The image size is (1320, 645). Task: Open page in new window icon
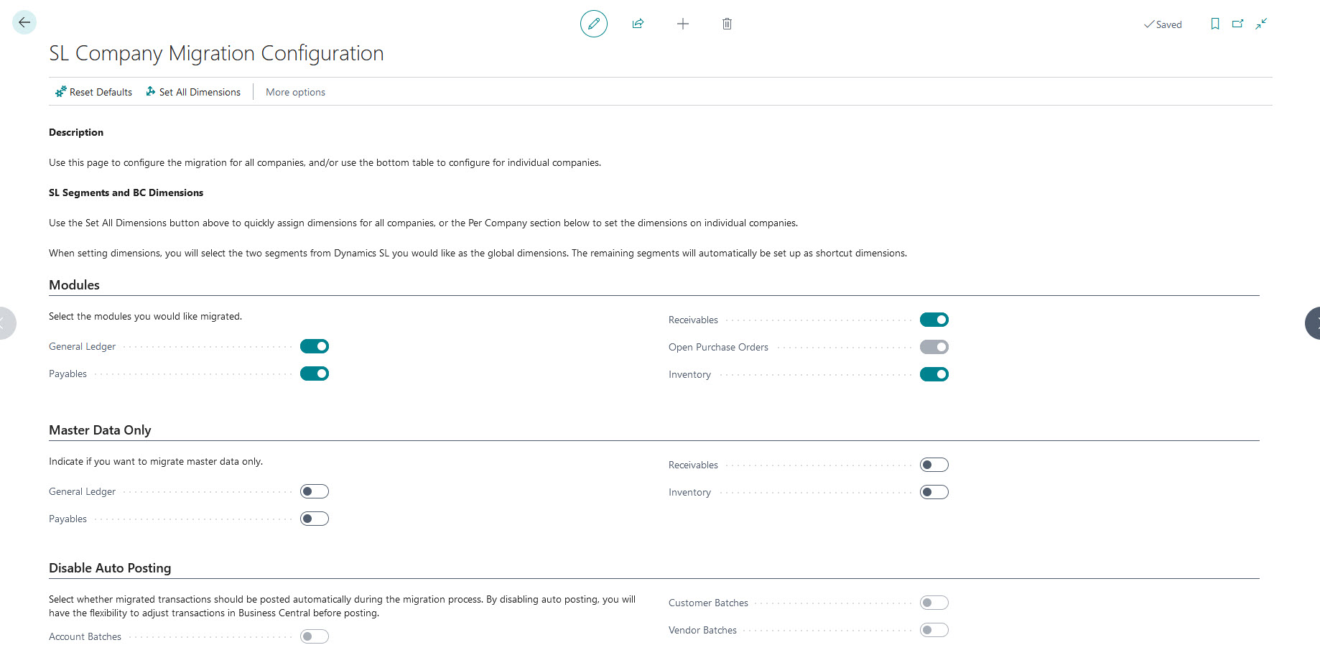tap(1238, 24)
